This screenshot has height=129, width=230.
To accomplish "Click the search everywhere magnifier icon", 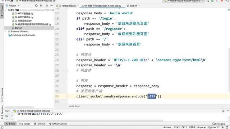I will coord(227,1).
